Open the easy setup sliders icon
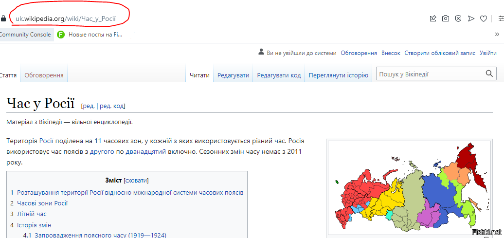The height and width of the screenshot is (238, 504). point(501,18)
